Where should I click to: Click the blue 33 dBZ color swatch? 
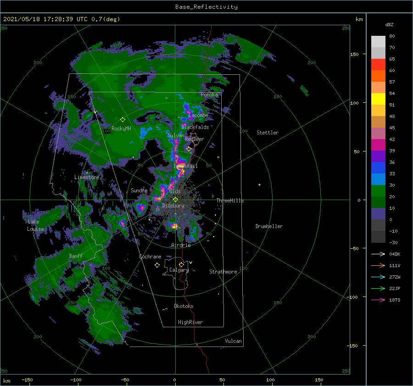click(378, 168)
